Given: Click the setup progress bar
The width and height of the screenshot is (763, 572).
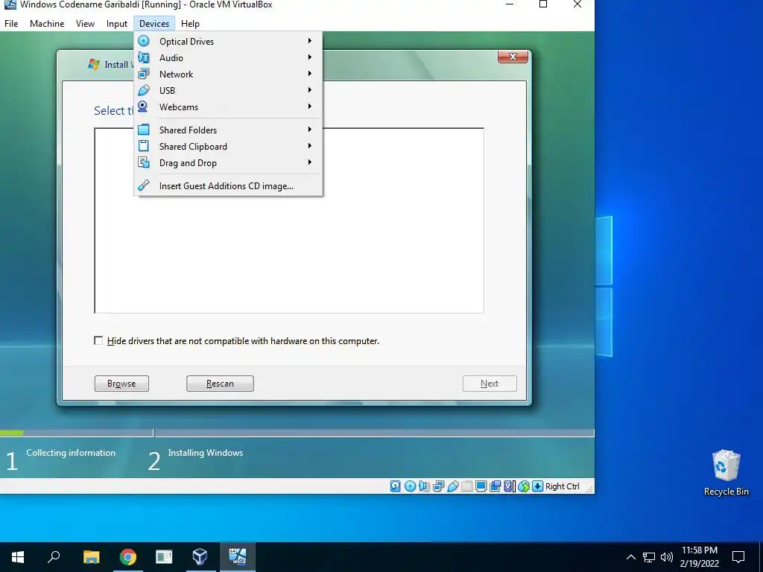Looking at the screenshot, I should click(x=297, y=433).
